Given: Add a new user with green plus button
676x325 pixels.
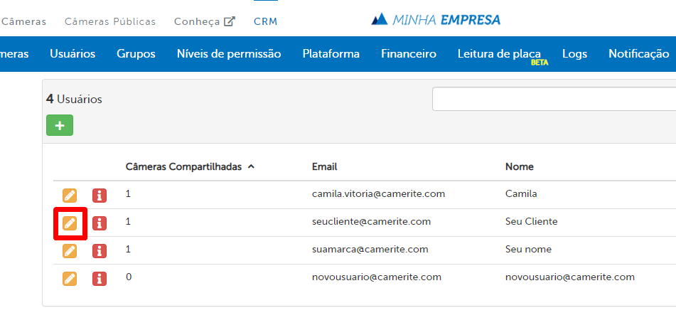Looking at the screenshot, I should coord(60,125).
